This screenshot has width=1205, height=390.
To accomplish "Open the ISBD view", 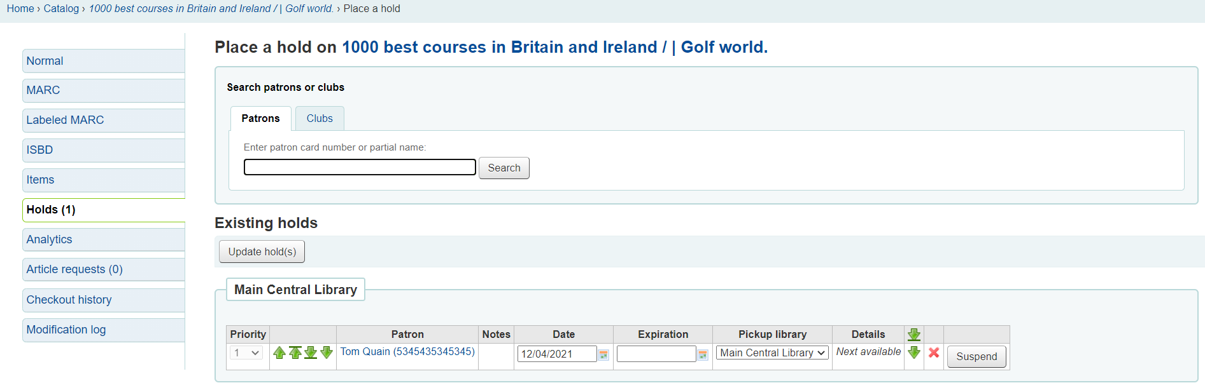I will (x=104, y=150).
